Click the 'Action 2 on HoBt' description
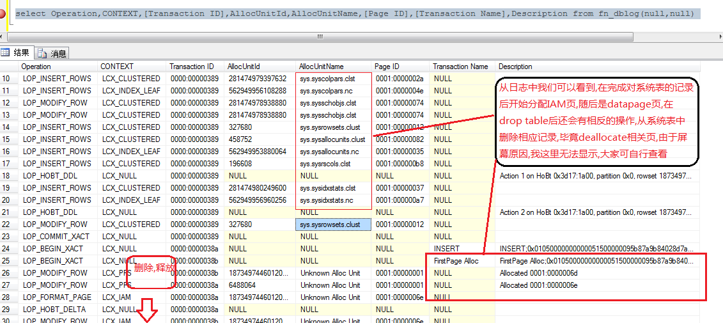 596,212
